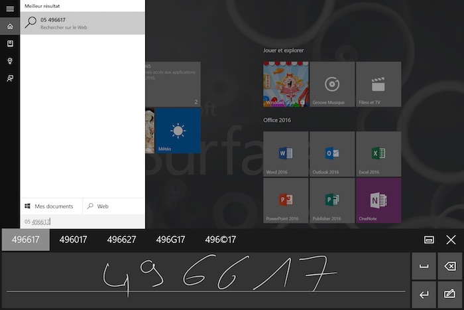Launch Publisher 2016 tile
The width and height of the screenshot is (464, 310).
click(332, 200)
